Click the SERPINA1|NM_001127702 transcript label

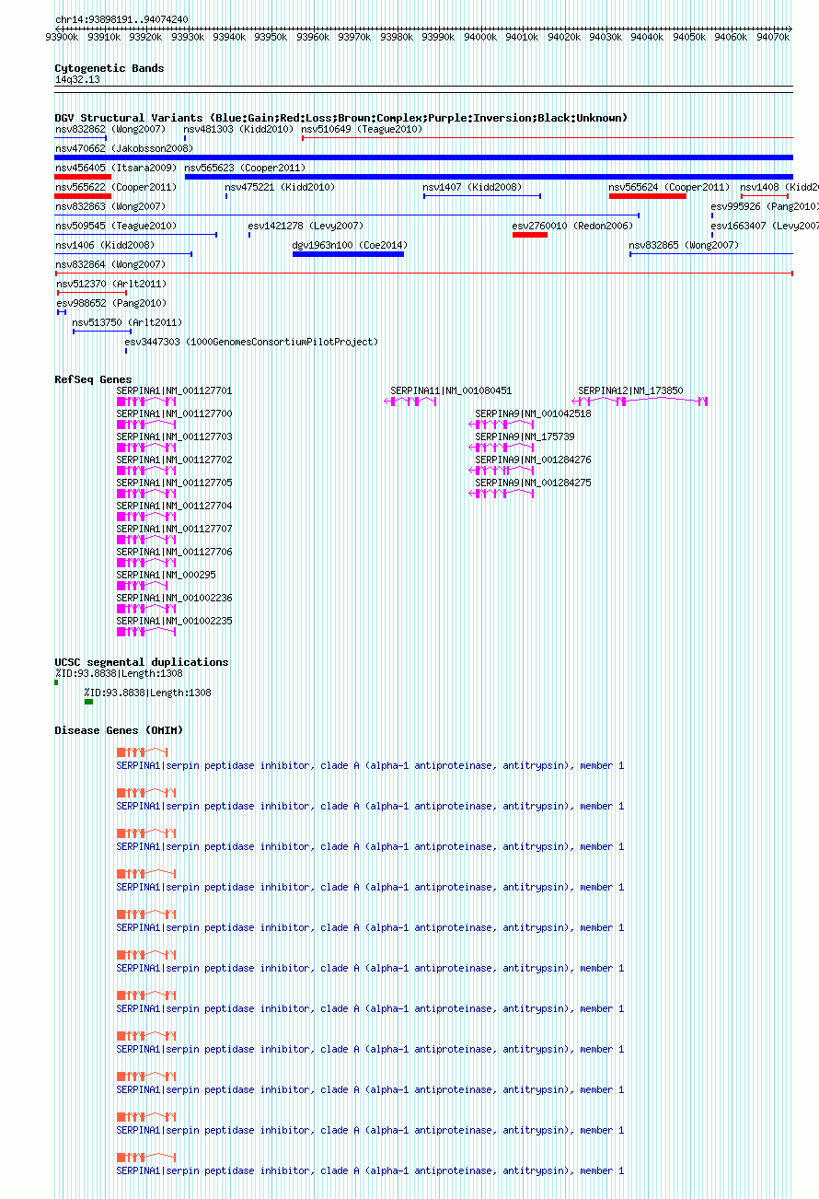point(174,460)
